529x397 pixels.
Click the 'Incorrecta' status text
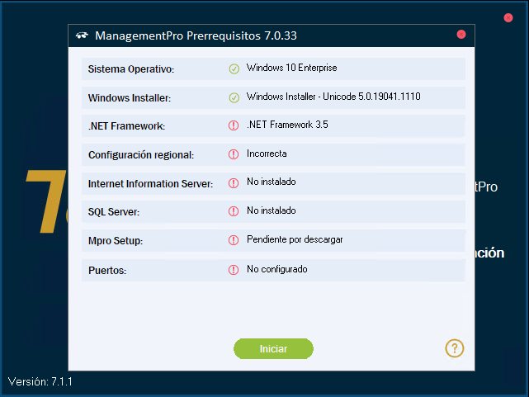coord(267,154)
